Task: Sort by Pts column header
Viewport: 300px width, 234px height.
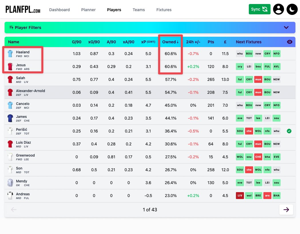Action: coord(211,42)
